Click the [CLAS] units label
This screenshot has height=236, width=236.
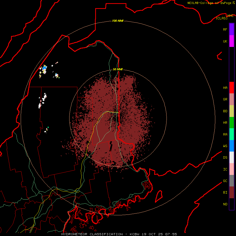tap(222, 18)
